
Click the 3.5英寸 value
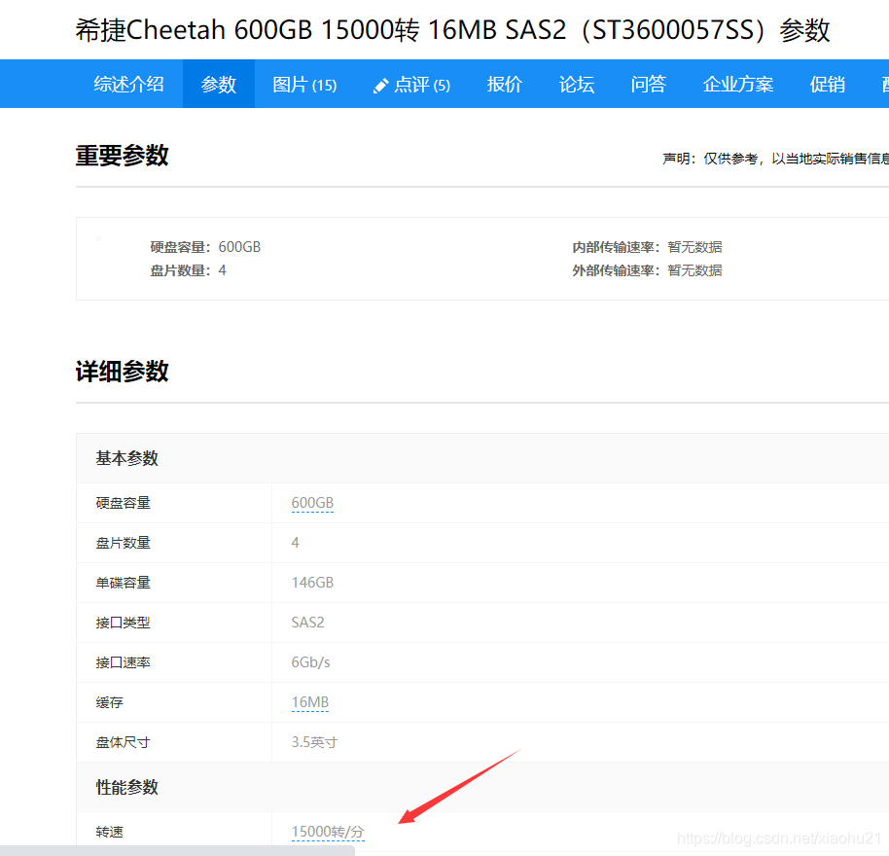[x=314, y=742]
